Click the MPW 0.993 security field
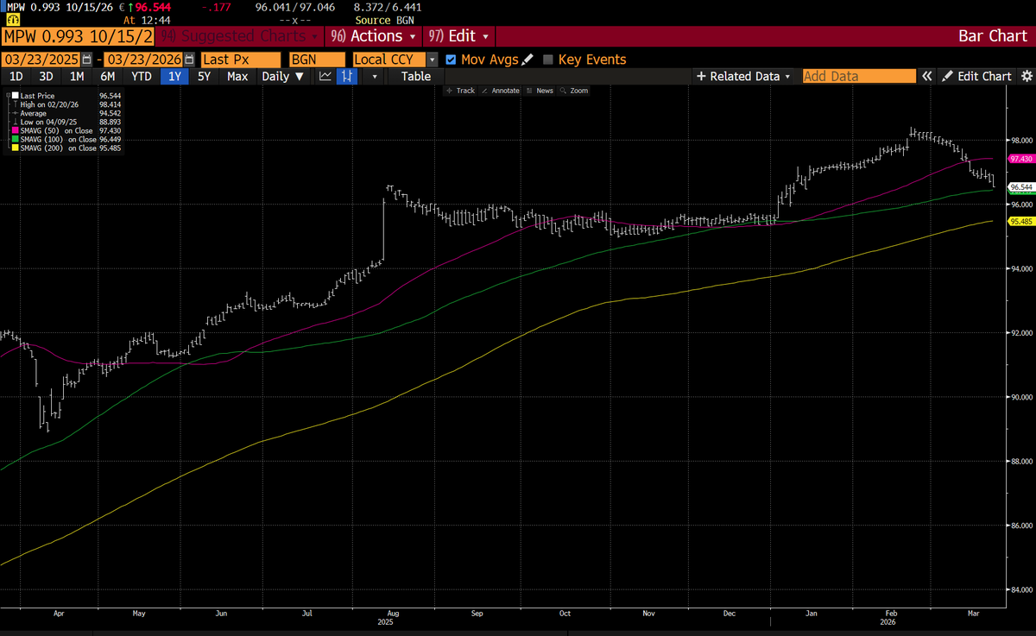 [x=79, y=36]
